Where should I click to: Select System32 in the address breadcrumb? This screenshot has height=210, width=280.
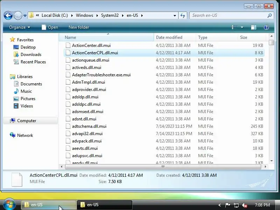coord(110,15)
